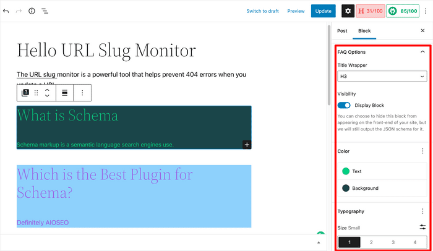Select font size 1 option

[x=349, y=242]
